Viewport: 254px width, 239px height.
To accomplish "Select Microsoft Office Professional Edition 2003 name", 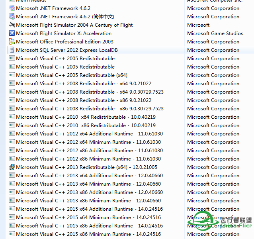I will point(64,42).
